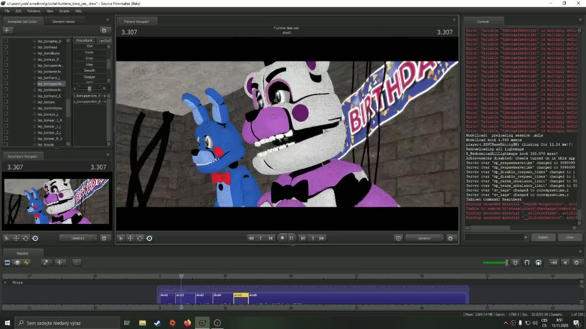
Task: Select the shot5 clip on timeline
Action: coord(241,298)
